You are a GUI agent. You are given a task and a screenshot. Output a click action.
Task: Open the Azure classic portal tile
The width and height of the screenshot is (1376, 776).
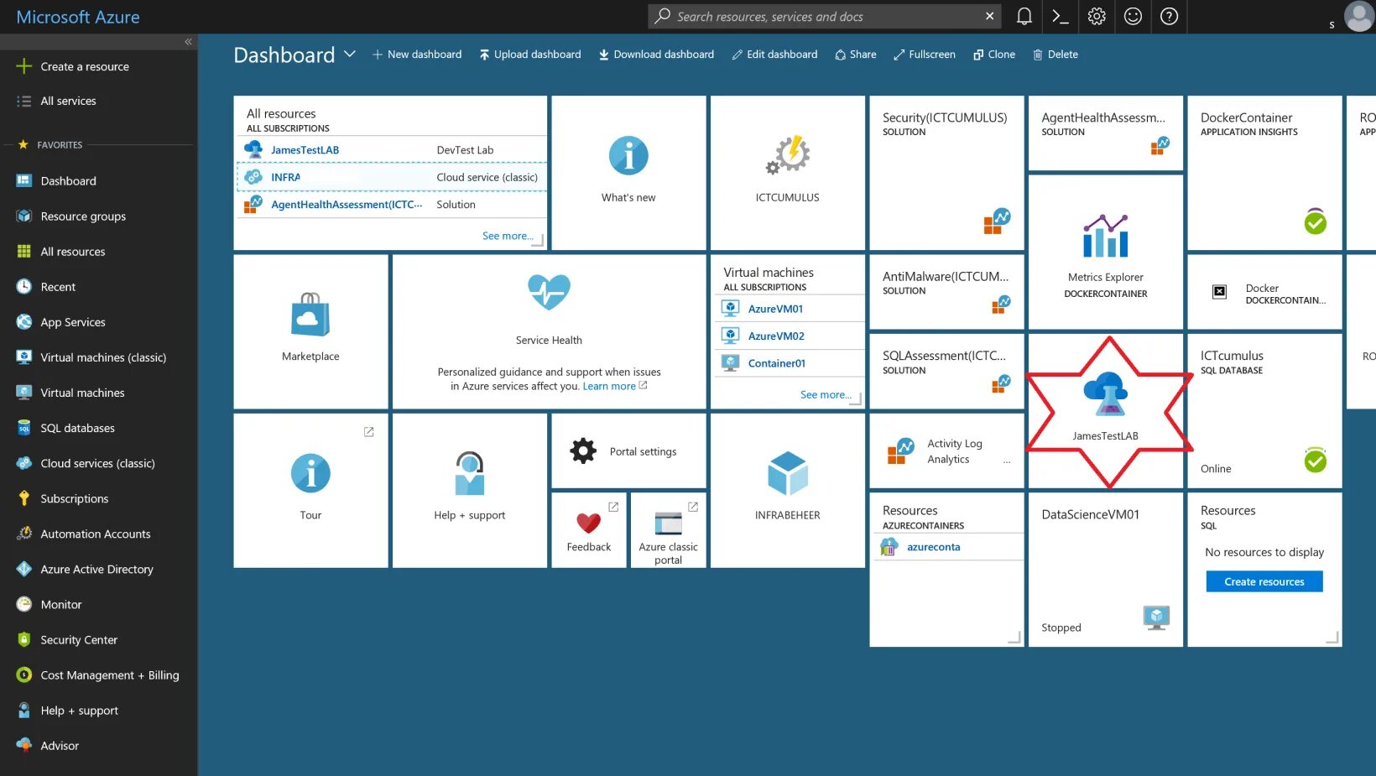pyautogui.click(x=668, y=530)
